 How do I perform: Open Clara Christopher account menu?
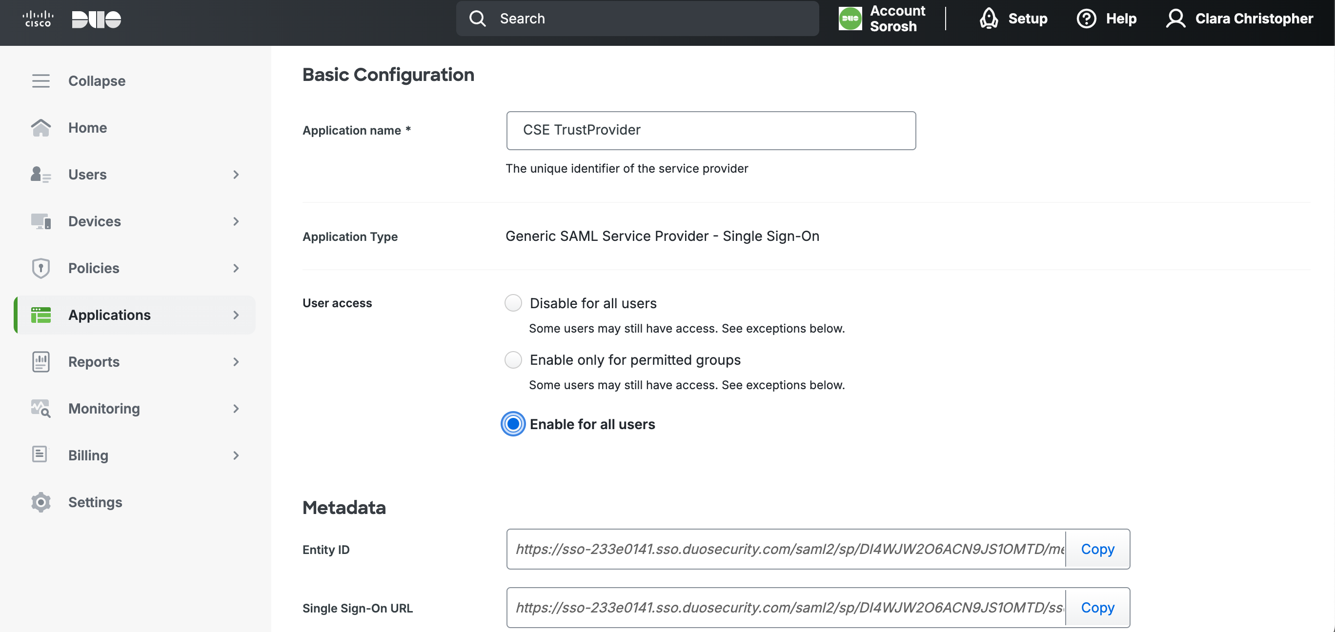point(1240,19)
